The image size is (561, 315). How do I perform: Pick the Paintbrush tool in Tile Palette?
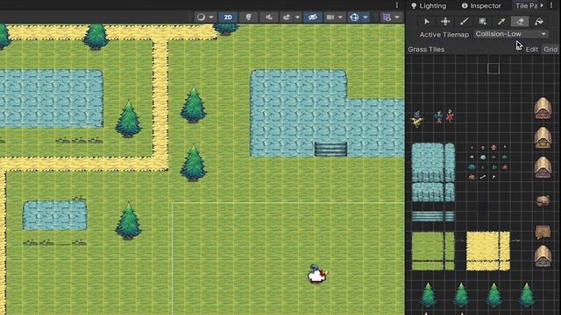coord(464,22)
